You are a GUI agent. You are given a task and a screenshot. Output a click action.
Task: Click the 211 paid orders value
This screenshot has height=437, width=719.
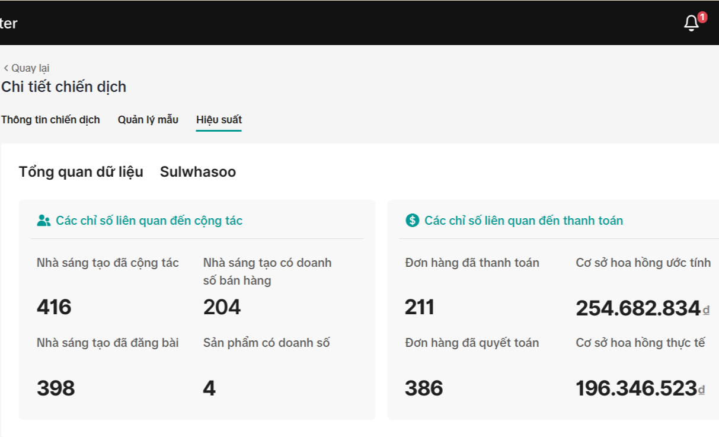(420, 307)
